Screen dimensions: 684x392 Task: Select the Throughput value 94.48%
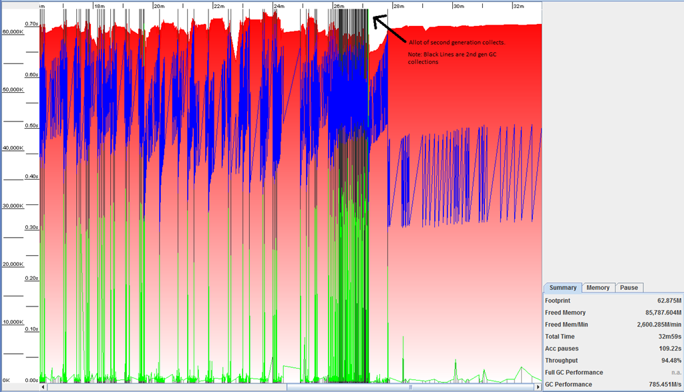pyautogui.click(x=664, y=361)
